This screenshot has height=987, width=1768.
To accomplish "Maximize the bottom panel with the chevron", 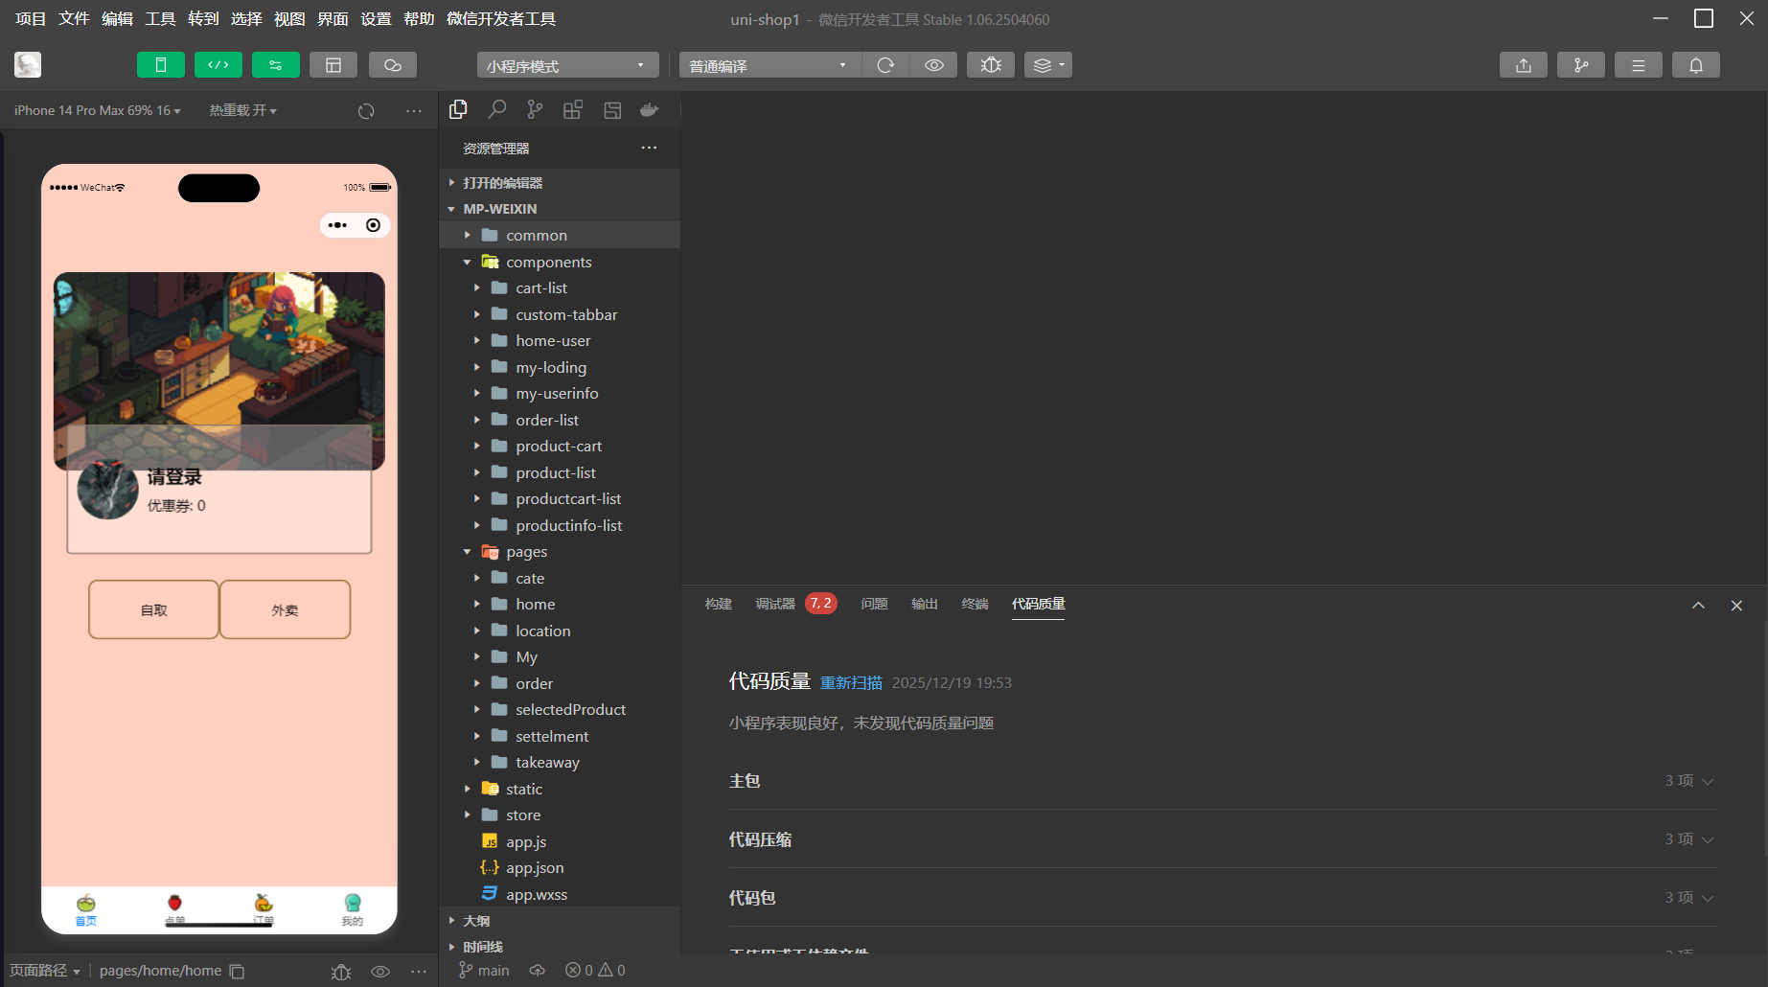I will pyautogui.click(x=1698, y=606).
